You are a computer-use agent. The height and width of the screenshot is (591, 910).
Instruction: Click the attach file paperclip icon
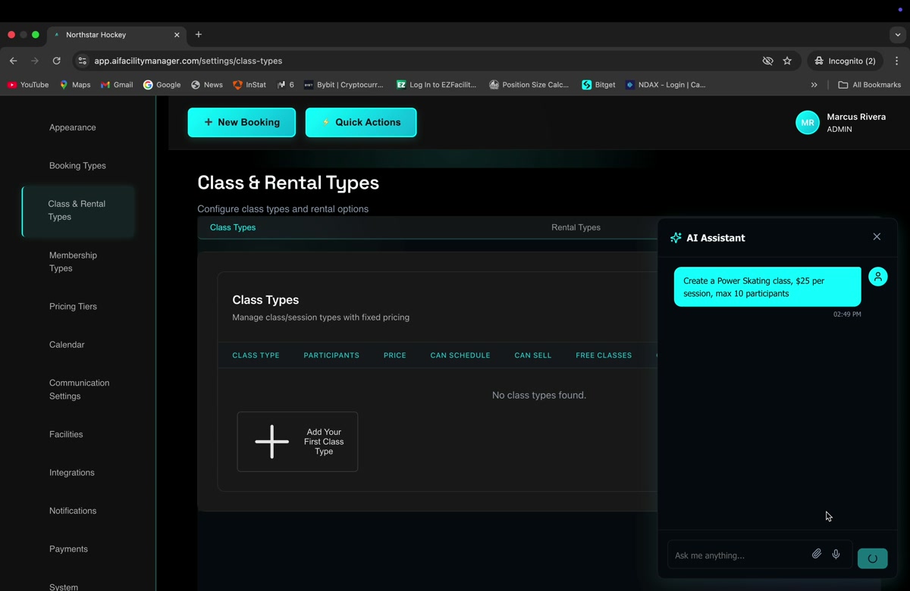816,555
